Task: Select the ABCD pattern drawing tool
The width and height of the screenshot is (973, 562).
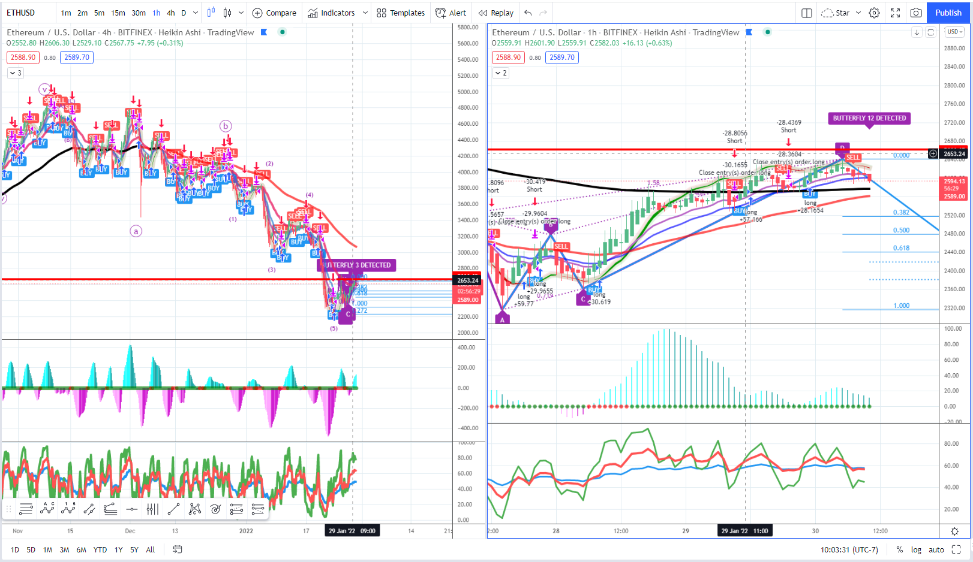Action: point(47,509)
